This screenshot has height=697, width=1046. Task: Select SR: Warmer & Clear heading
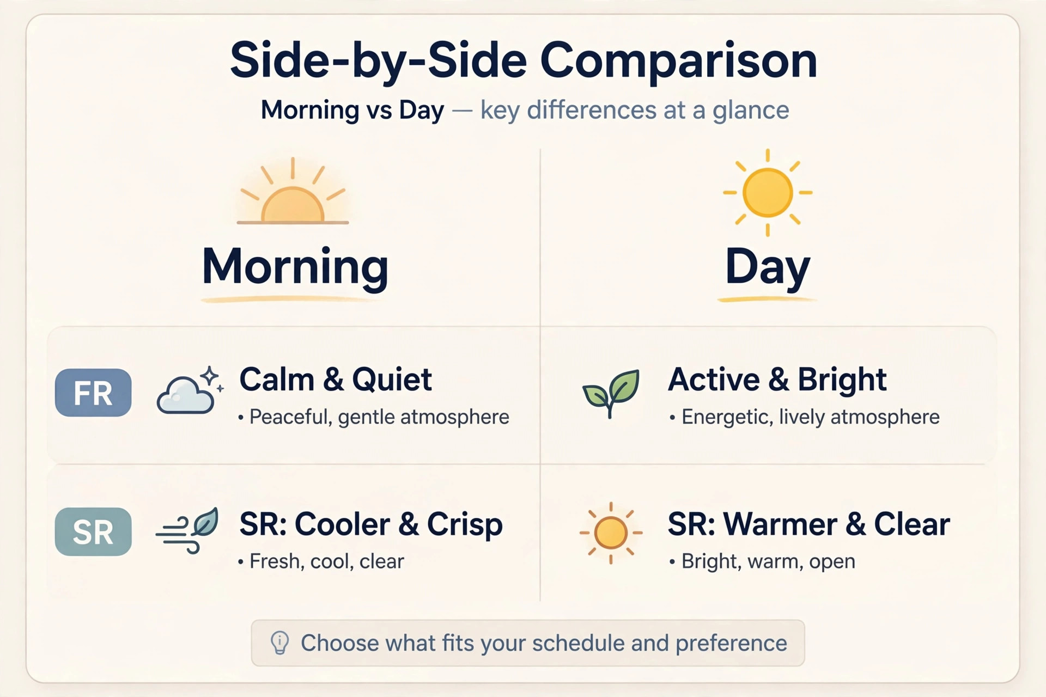tap(809, 524)
